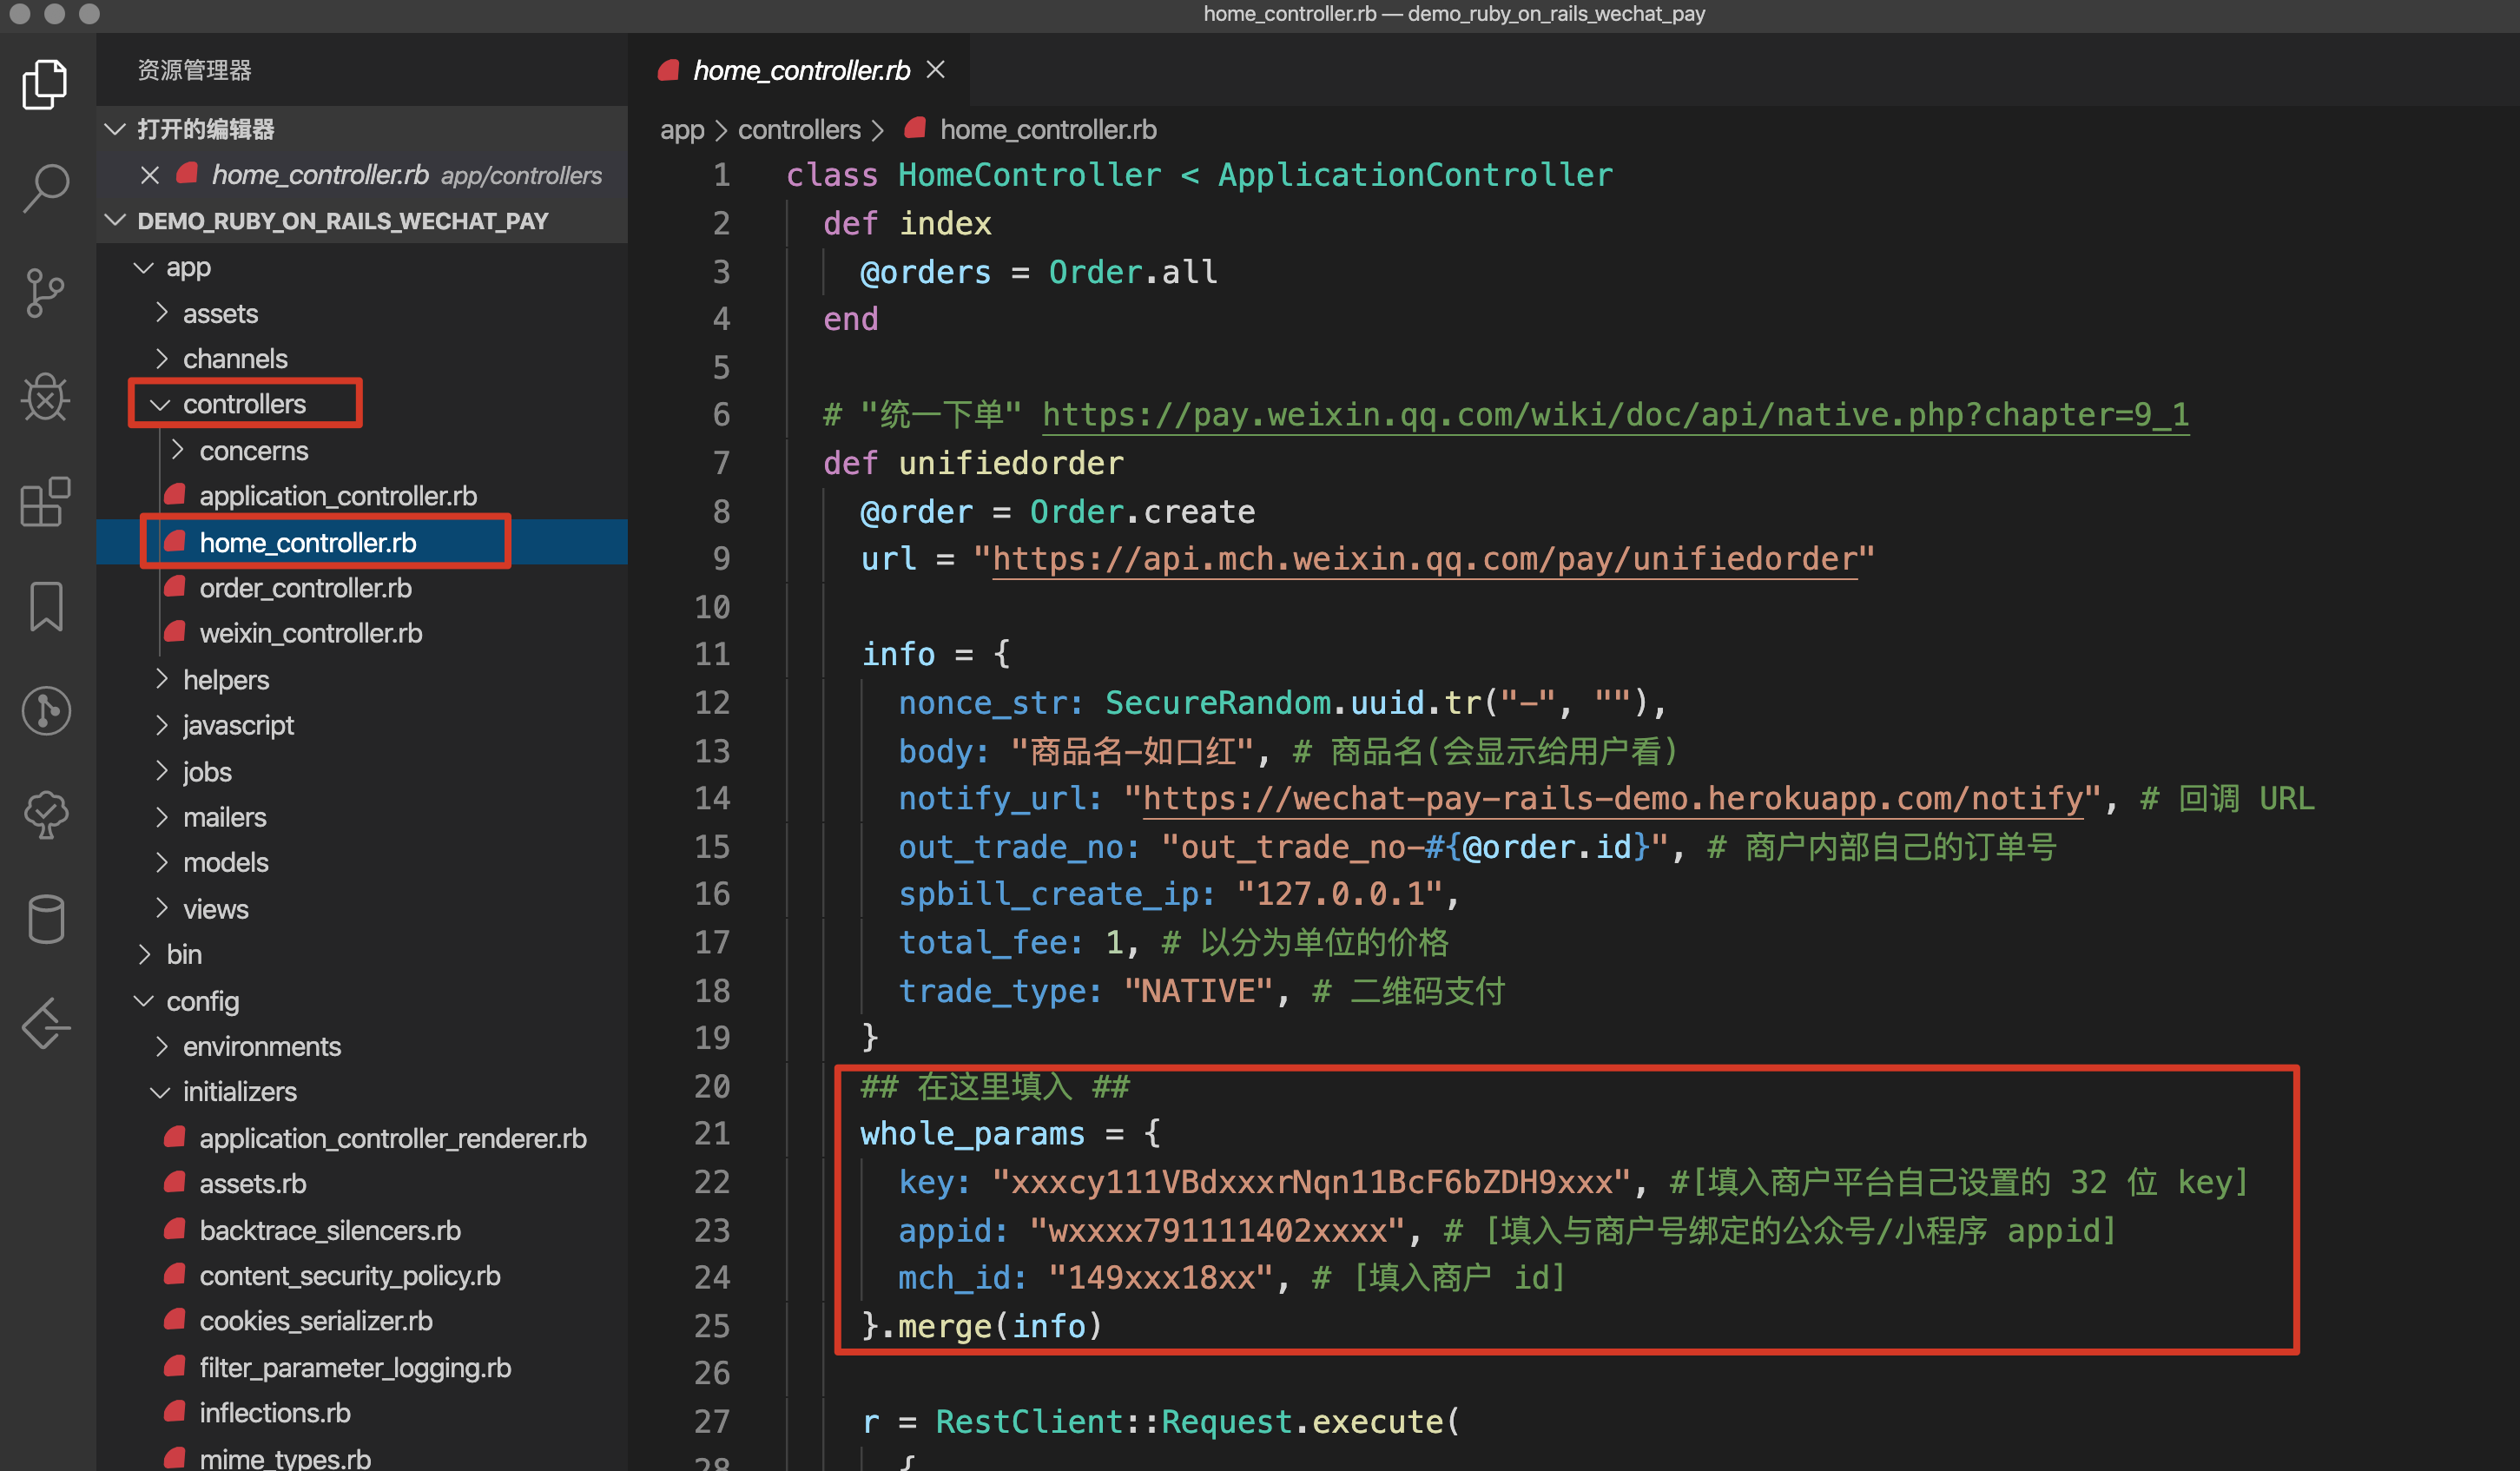Image resolution: width=2520 pixels, height=1471 pixels.
Task: Open the Extensions view icon
Action: click(x=45, y=501)
